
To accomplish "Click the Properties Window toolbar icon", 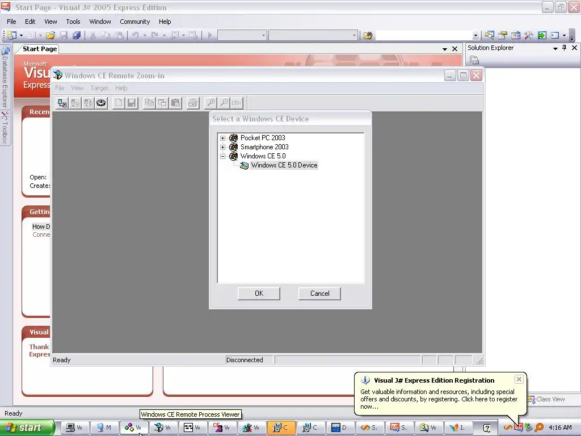I will (503, 35).
